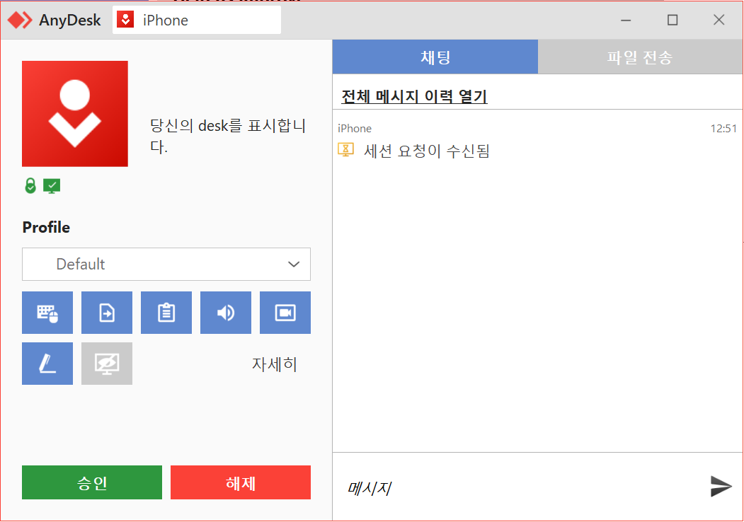Click the chat message input field
This screenshot has height=522, width=744.
click(x=496, y=486)
